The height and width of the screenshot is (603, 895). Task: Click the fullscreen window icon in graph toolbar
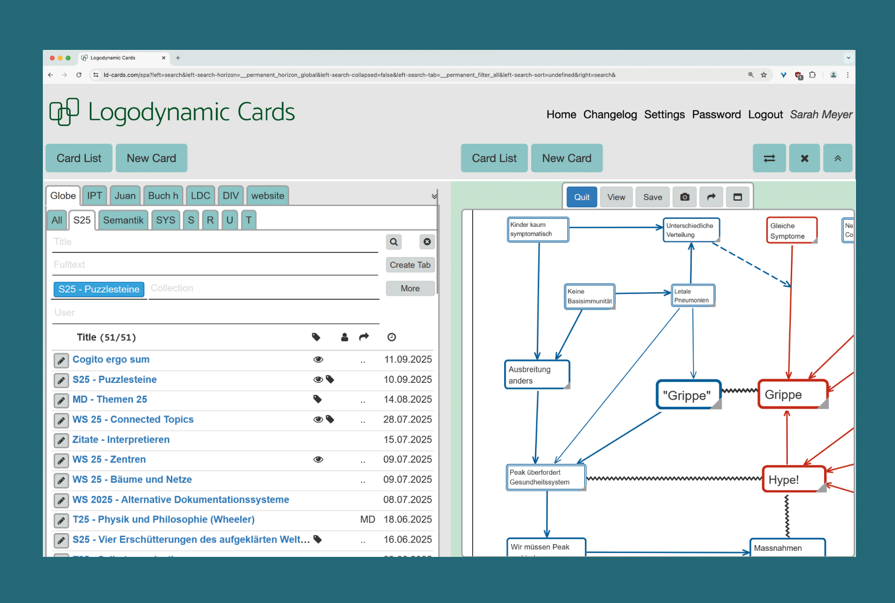coord(737,197)
